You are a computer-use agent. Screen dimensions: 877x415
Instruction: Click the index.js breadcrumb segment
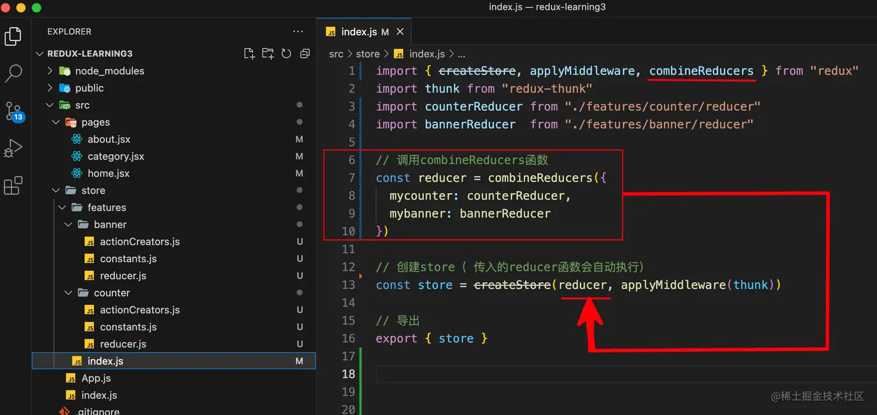pos(419,54)
